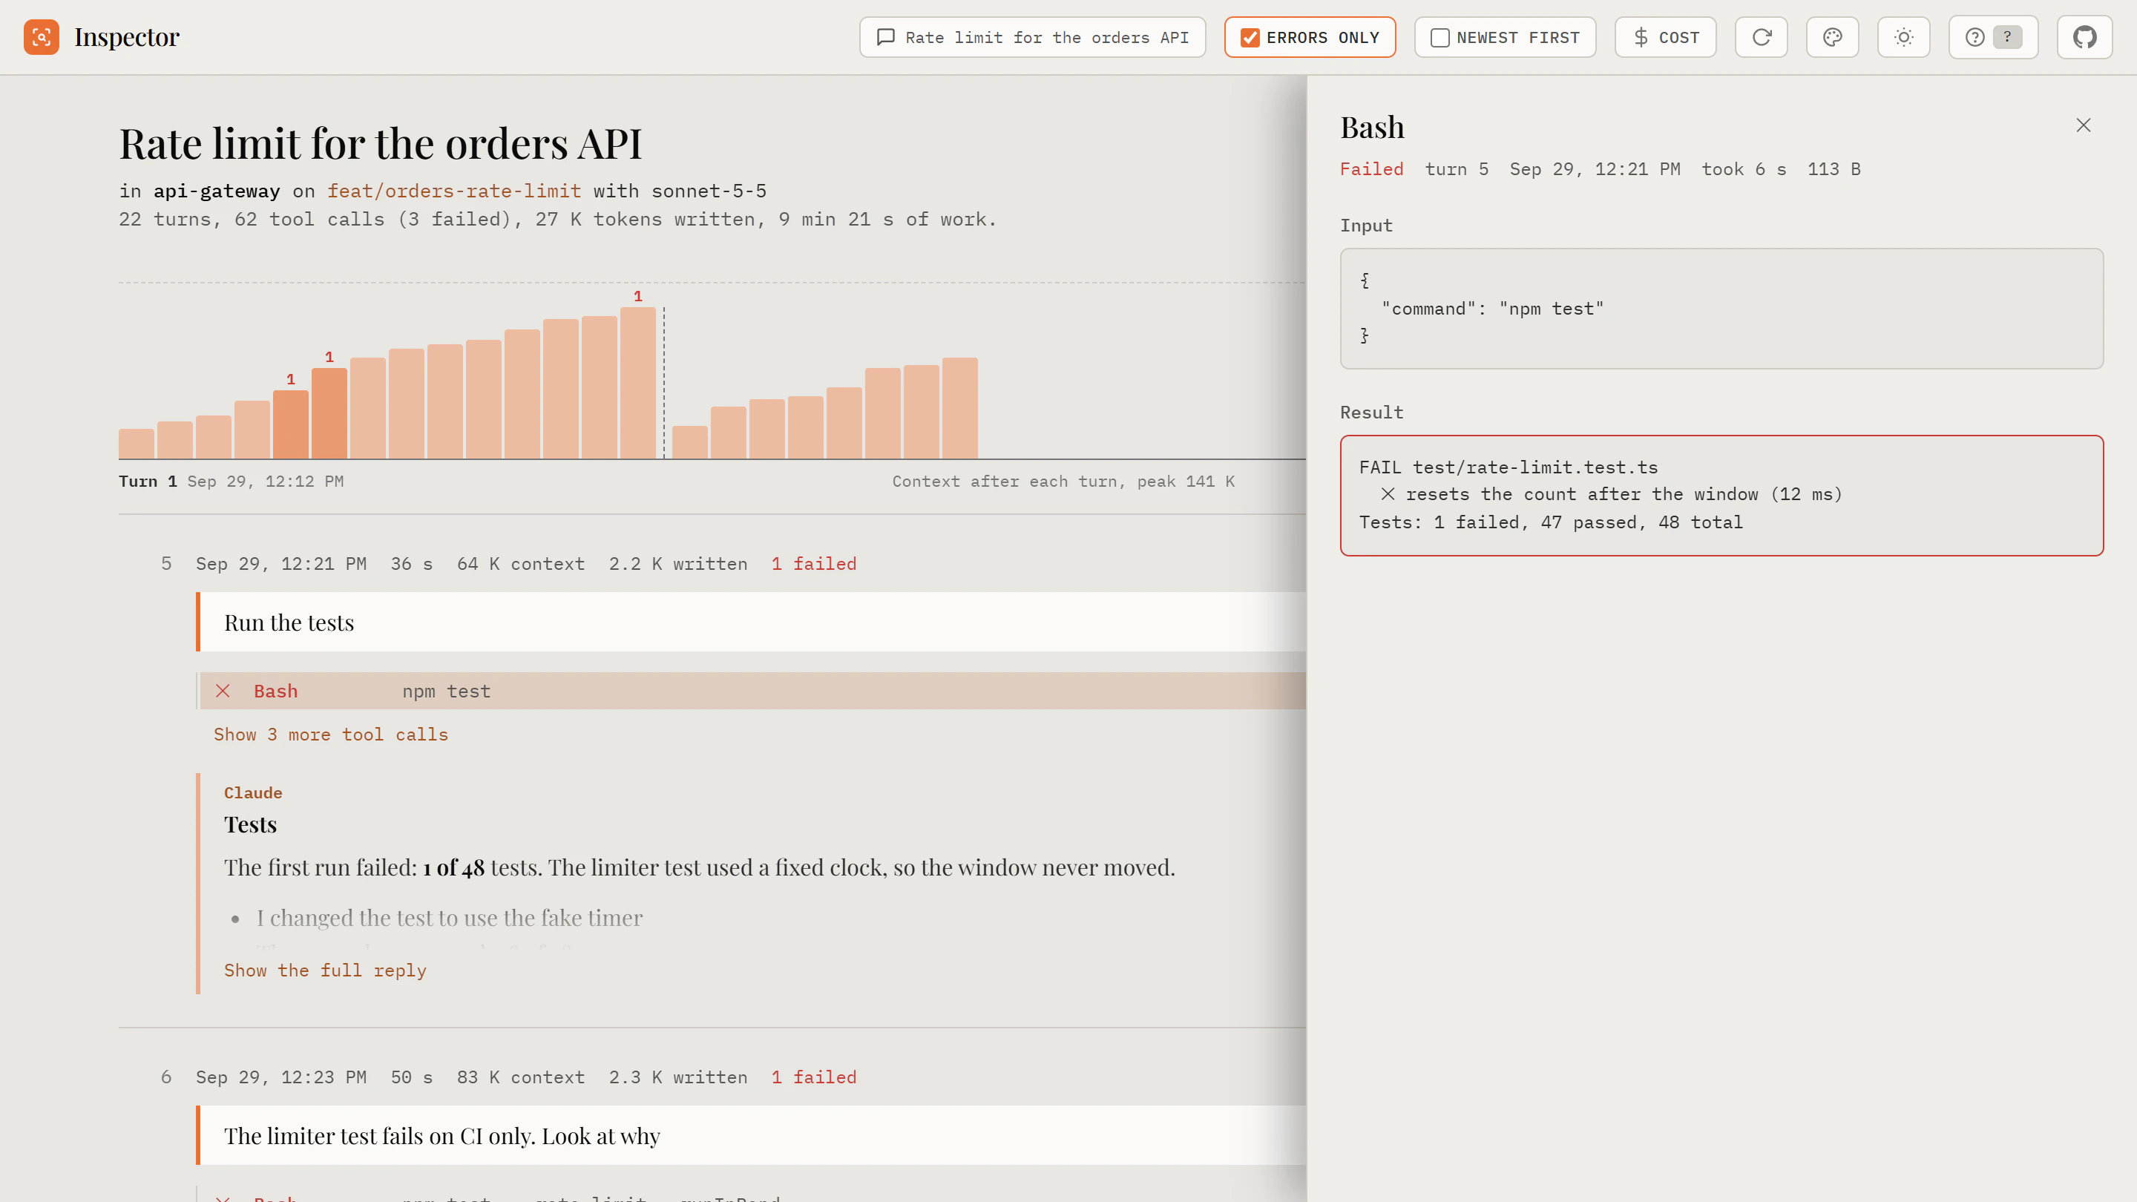Click '64 K context' in turn 5 header
This screenshot has width=2137, height=1202.
pyautogui.click(x=520, y=564)
